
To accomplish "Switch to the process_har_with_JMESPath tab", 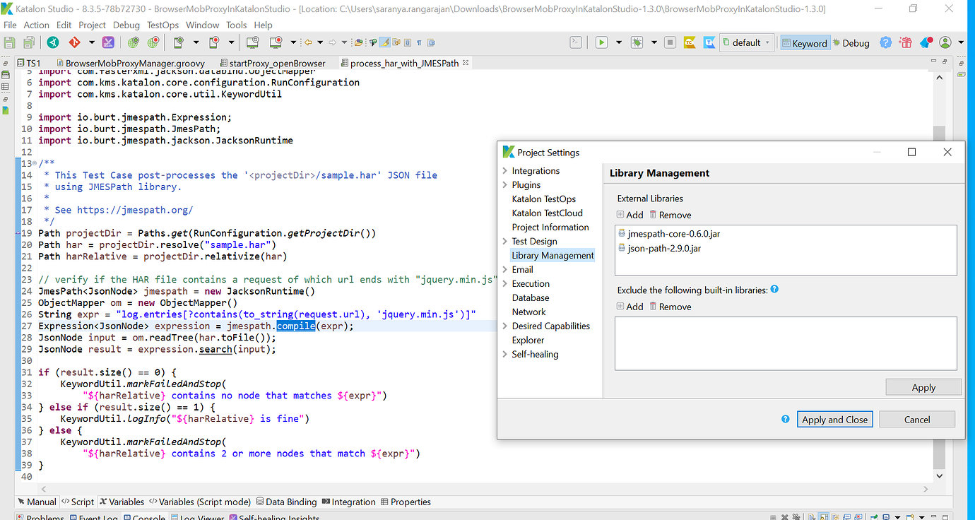I will pos(403,63).
